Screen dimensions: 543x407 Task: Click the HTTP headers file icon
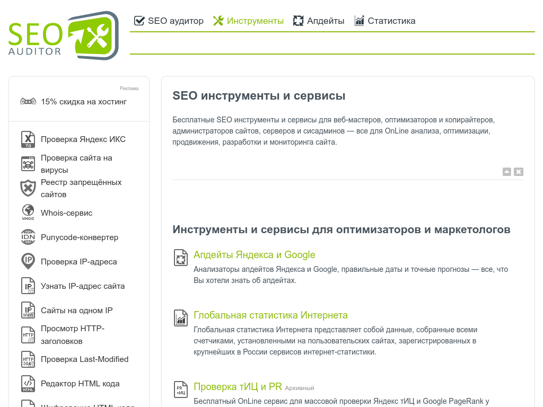click(x=28, y=335)
